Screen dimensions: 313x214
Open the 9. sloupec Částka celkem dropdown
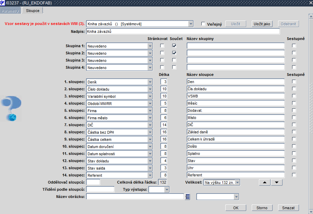(150, 139)
